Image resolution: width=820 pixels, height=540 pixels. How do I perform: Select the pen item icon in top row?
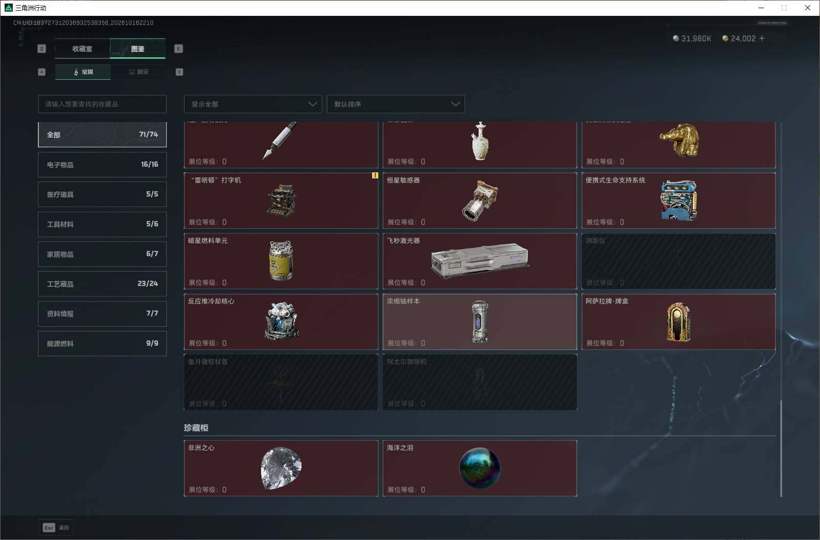click(279, 141)
